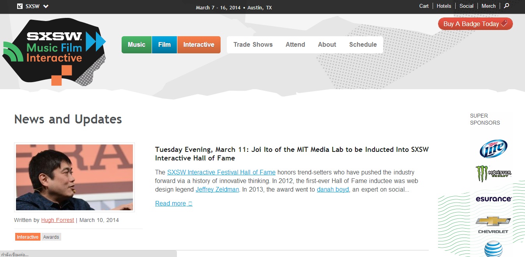The height and width of the screenshot is (257, 525).
Task: Follow the danah boyd link
Action: [x=333, y=190]
